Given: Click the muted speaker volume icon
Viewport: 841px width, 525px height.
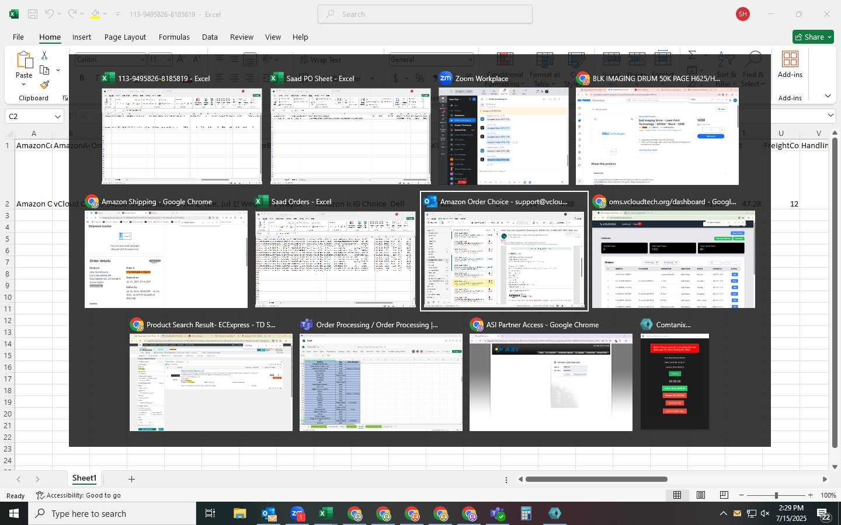Looking at the screenshot, I should tap(765, 513).
